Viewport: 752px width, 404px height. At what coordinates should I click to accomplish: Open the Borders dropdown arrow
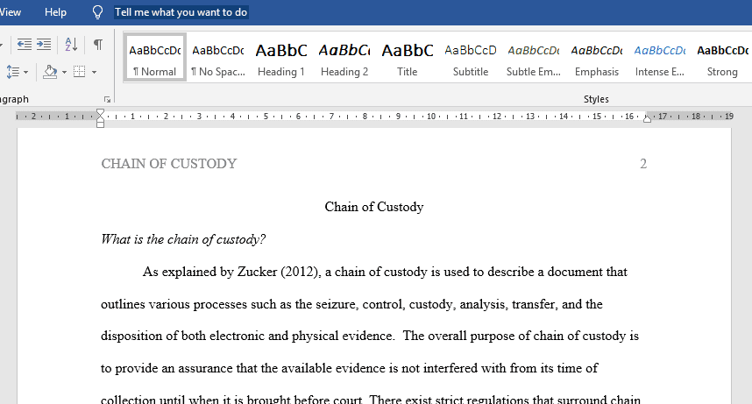[x=94, y=73]
